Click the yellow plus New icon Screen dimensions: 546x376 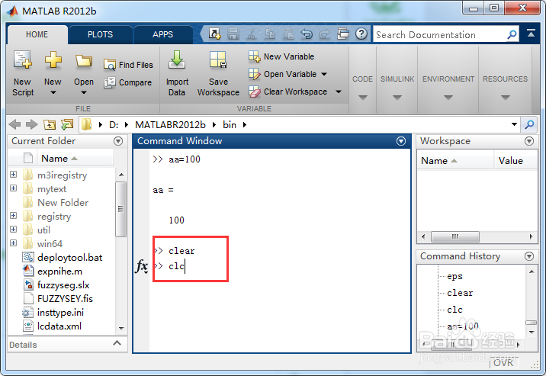click(53, 60)
